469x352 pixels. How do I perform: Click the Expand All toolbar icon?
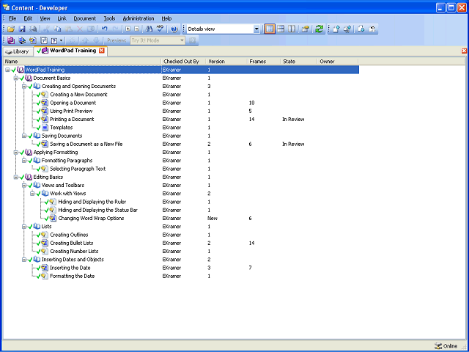pyautogui.click(x=128, y=29)
